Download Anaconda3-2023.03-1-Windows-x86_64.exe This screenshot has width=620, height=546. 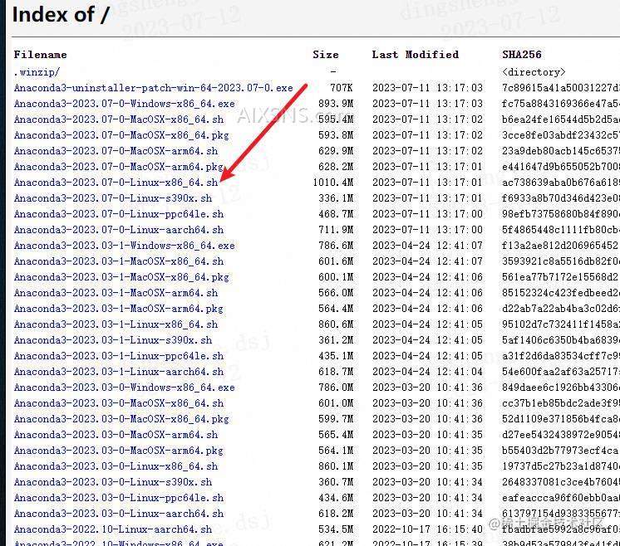coord(124,246)
